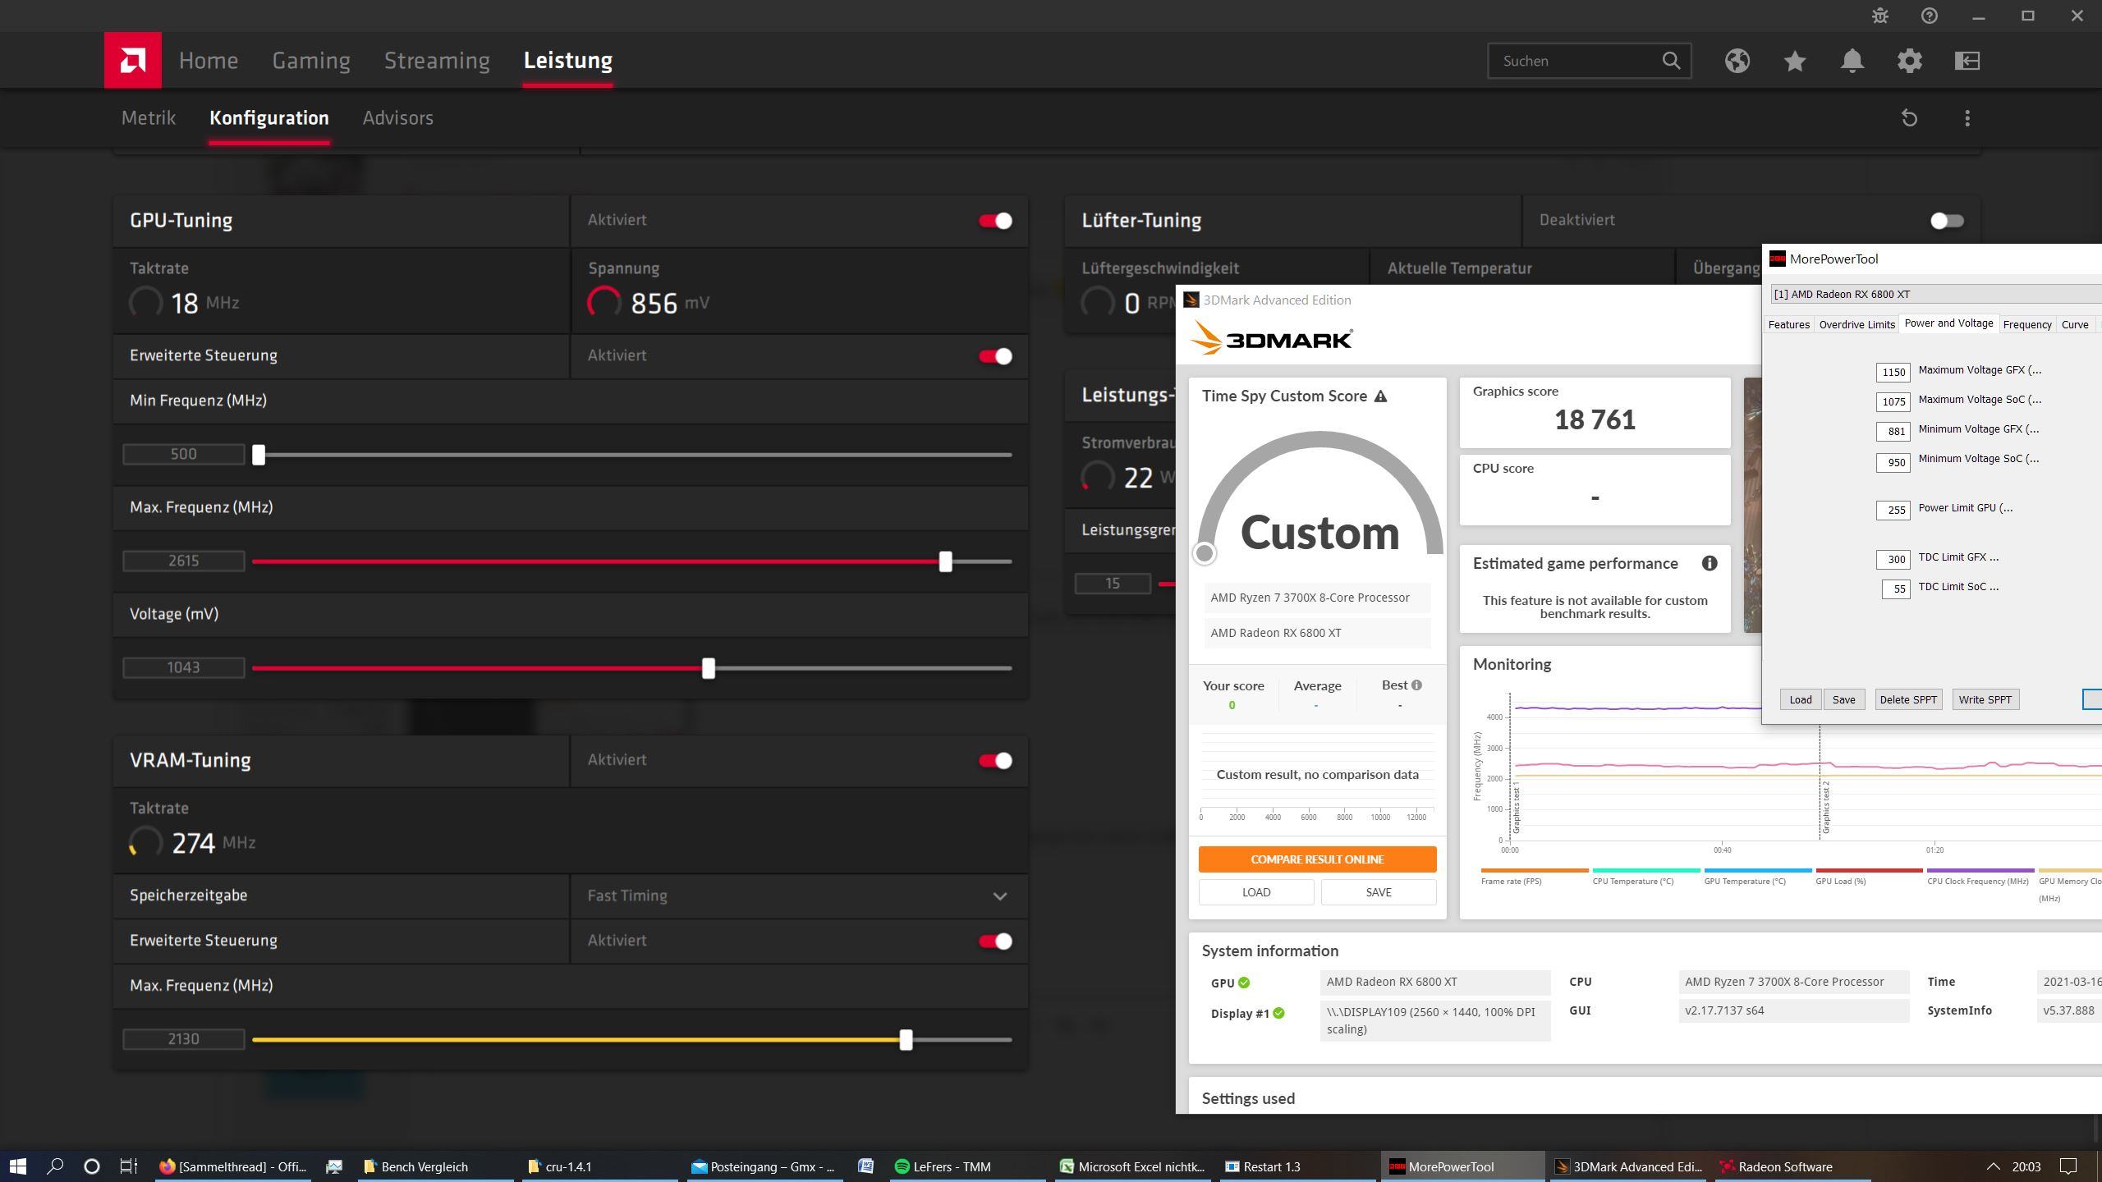The height and width of the screenshot is (1182, 2102).
Task: Click the AMD logo home icon
Action: pyautogui.click(x=132, y=60)
